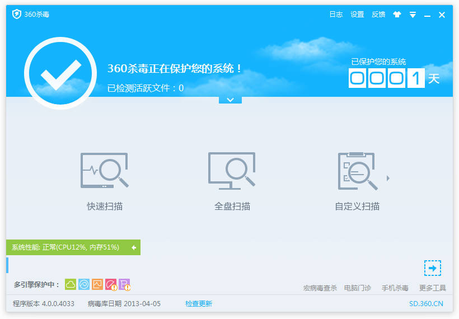Open custom scan clipboard icon
The height and width of the screenshot is (319, 459).
click(358, 171)
